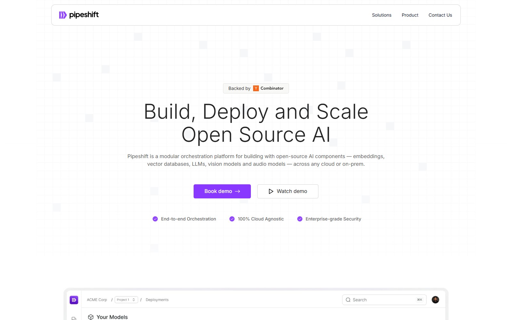Click the 100% Cloud Agnostic text

tap(261, 219)
